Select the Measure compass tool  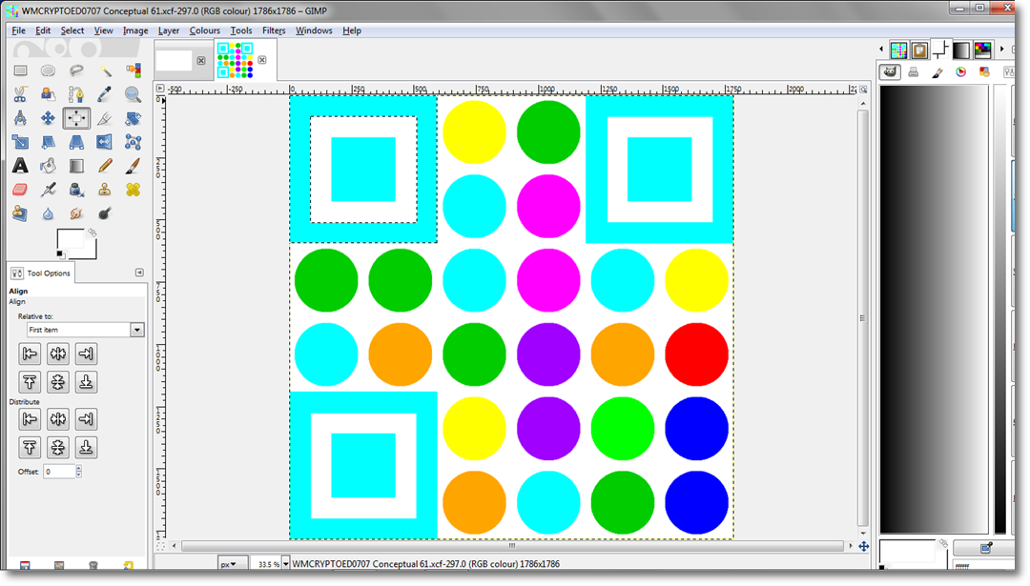[20, 118]
